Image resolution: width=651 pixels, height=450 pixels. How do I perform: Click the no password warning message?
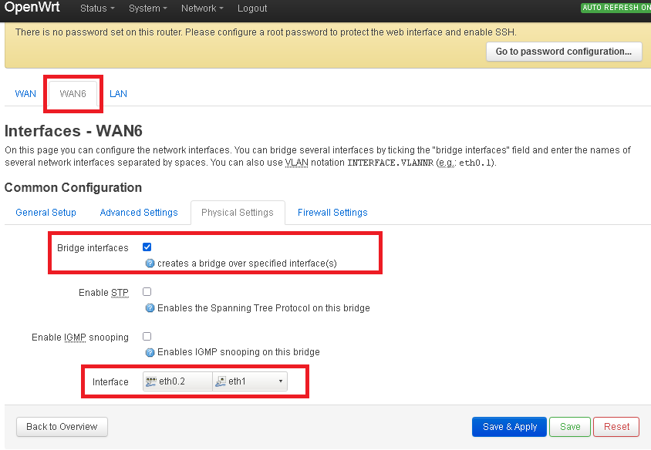[265, 32]
